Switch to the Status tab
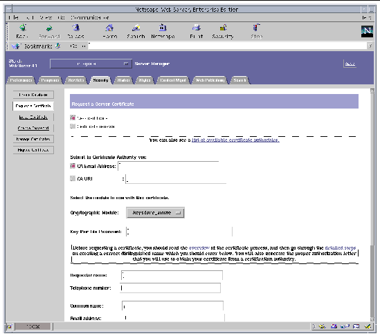This screenshot has height=336, width=380. coord(123,80)
